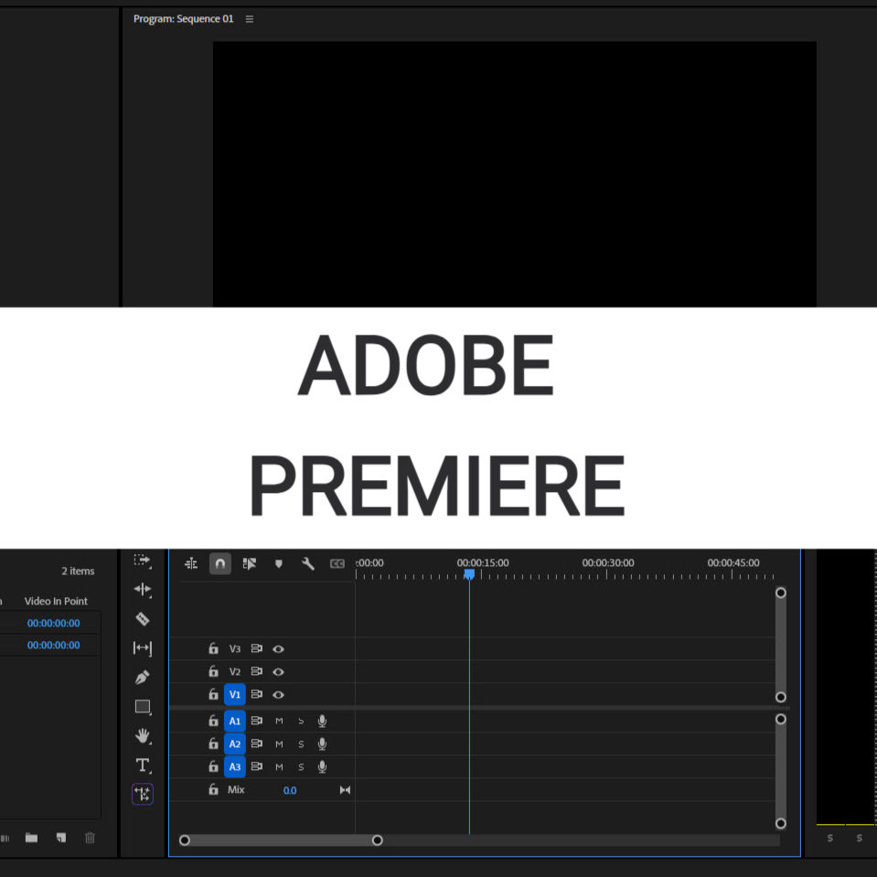Image resolution: width=877 pixels, height=877 pixels.
Task: Click the audio tracks vertical scrollbar
Action: (x=781, y=771)
